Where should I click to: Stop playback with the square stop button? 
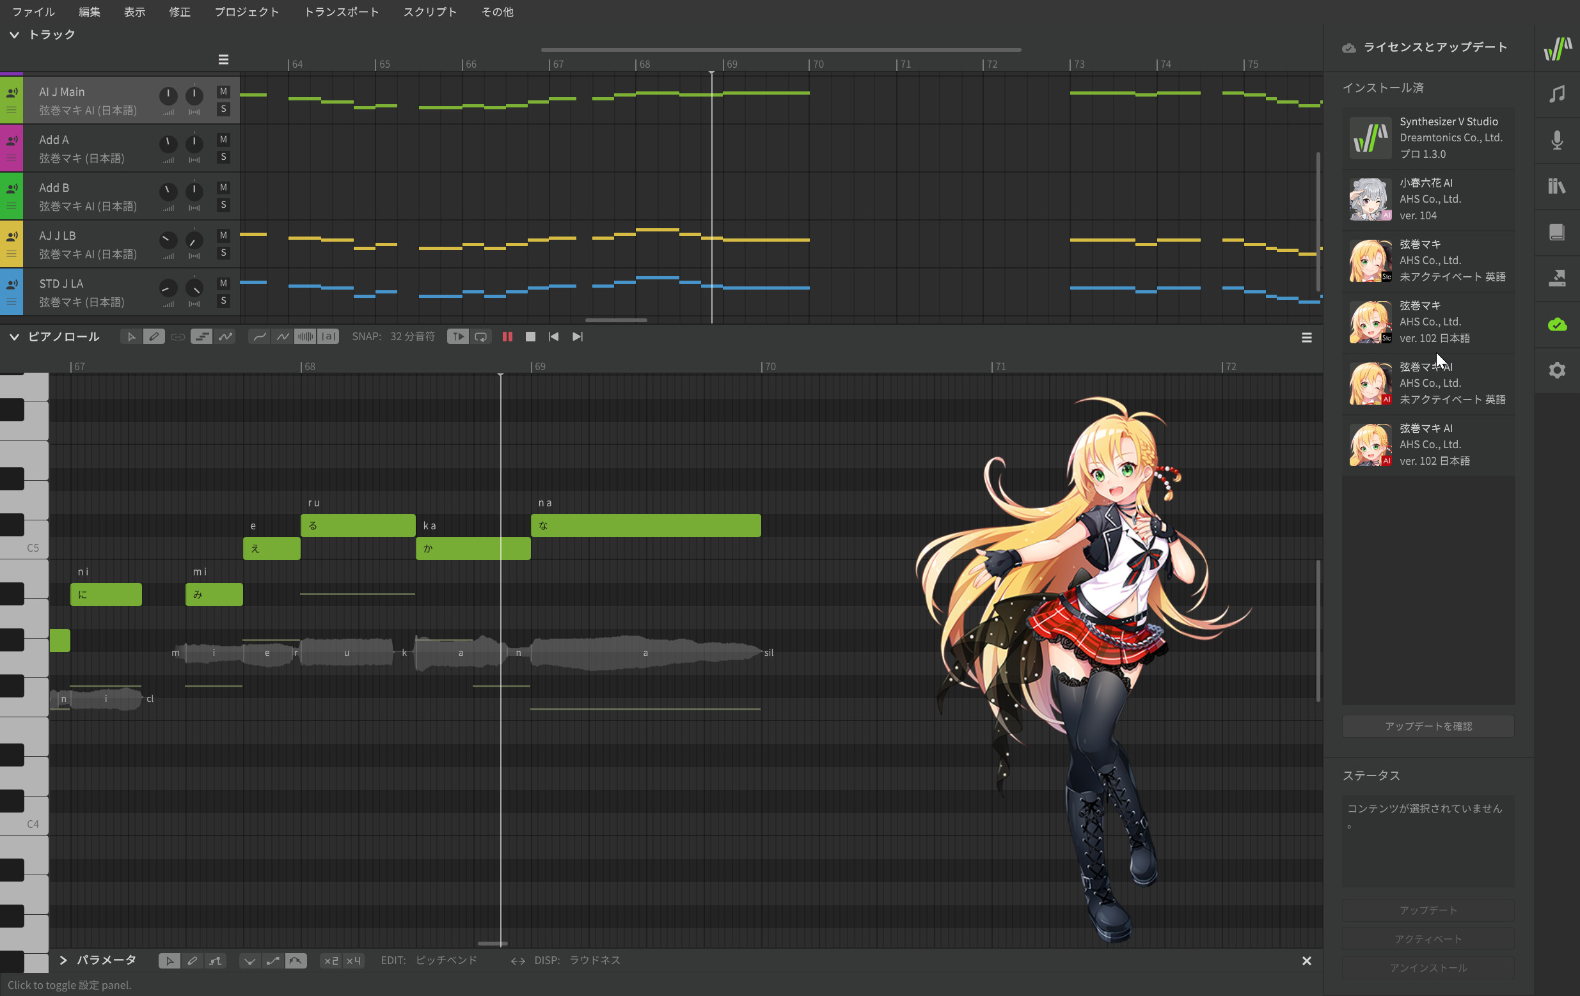click(x=531, y=336)
